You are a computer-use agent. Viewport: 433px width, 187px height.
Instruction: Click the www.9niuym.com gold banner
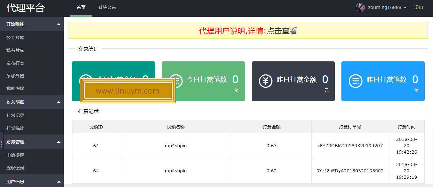click(128, 91)
